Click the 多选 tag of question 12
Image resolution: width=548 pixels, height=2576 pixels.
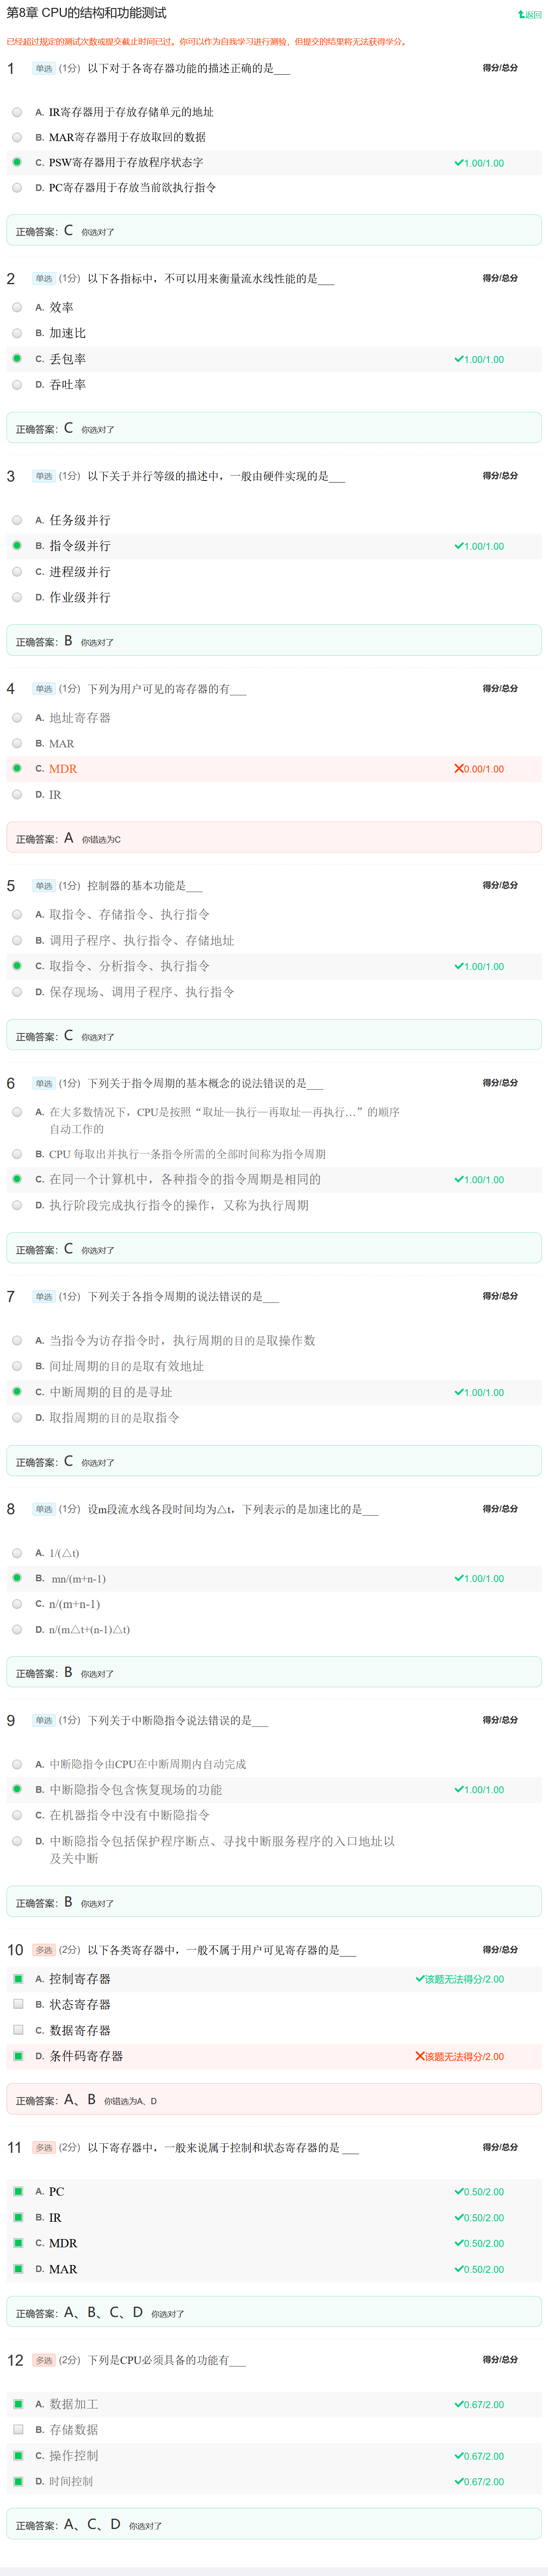[x=44, y=2360]
